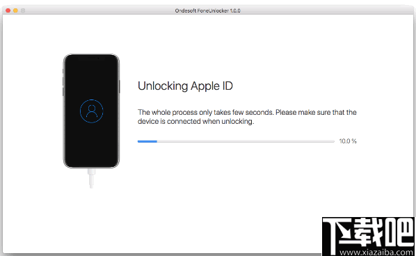The height and width of the screenshot is (256, 416).
Task: Click the 10.0 % progress value
Action: click(x=348, y=141)
